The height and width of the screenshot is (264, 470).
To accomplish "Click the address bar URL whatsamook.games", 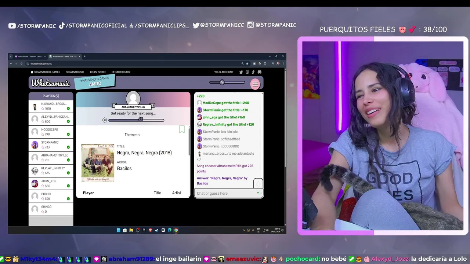I will point(41,63).
